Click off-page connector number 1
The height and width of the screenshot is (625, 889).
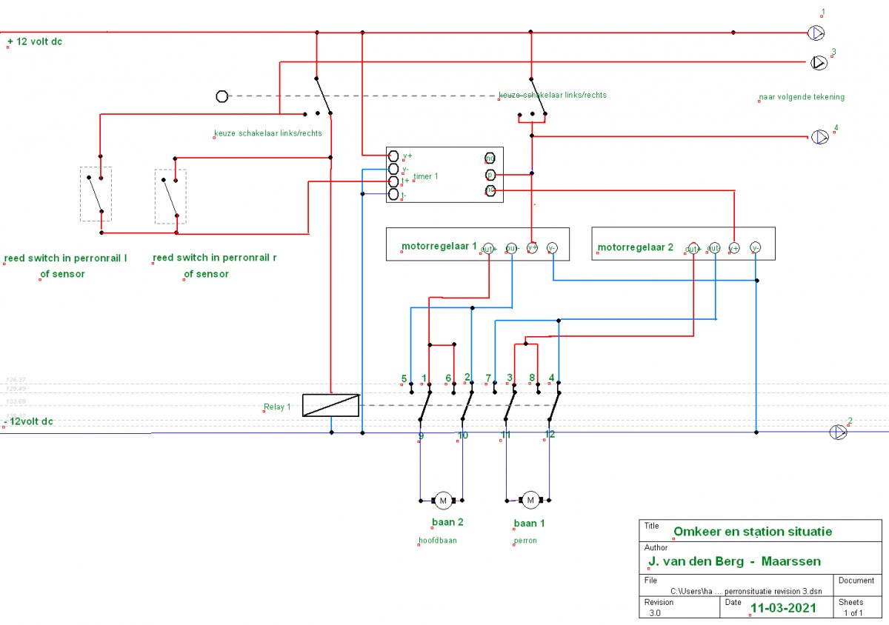(x=816, y=33)
